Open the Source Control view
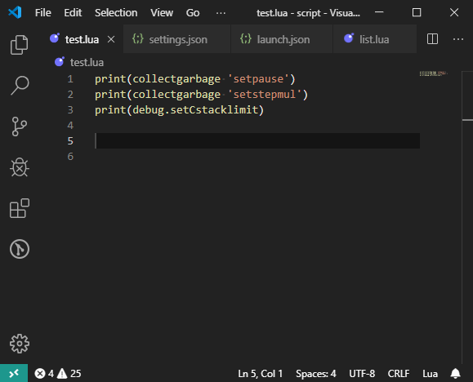 20,127
